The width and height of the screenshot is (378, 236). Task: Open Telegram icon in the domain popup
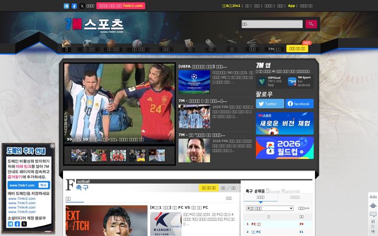tap(10, 224)
